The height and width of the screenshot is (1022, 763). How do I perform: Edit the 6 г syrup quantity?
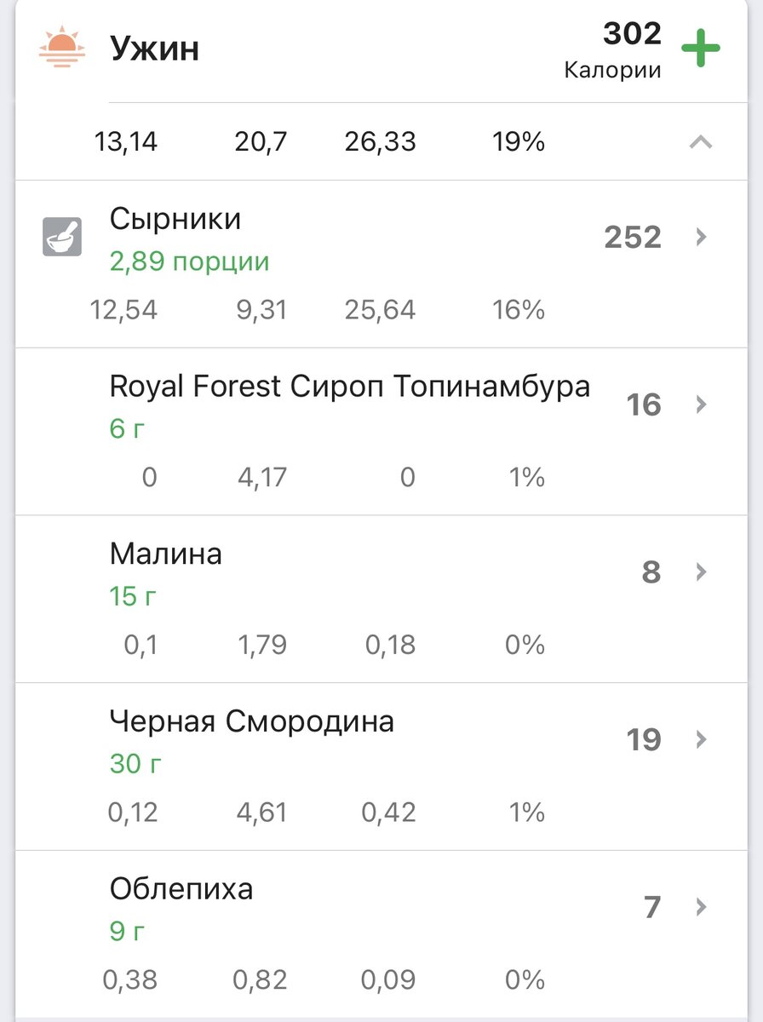128,428
